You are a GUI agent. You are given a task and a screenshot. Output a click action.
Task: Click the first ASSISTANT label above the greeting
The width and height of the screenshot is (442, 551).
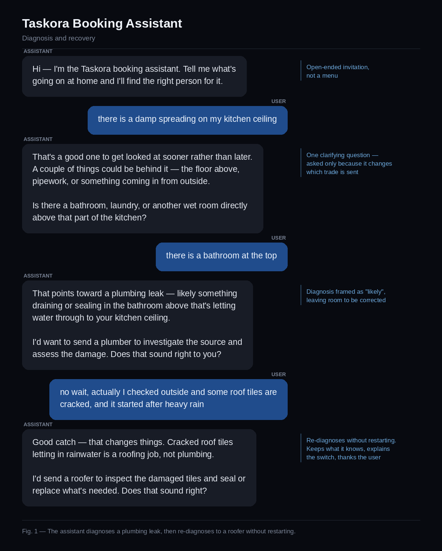(x=38, y=51)
